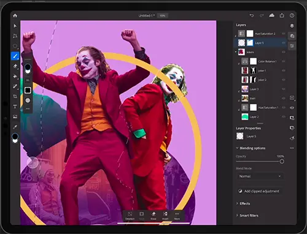Open more brush options ellipsis
The width and height of the screenshot is (307, 234).
point(28,109)
